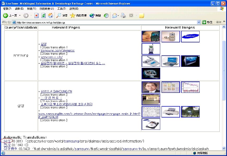Viewport: 227px width, 156px height.
Task: Click the Korean translation scored 0.143
Action: point(10,148)
